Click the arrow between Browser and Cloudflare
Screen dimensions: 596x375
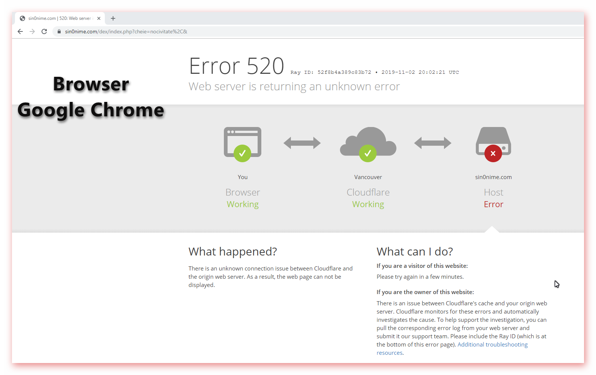coord(302,143)
